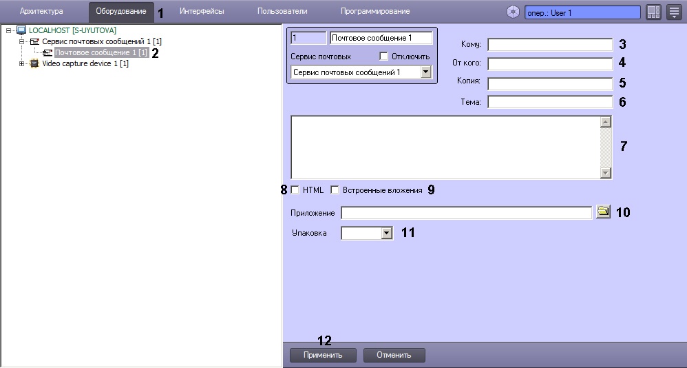Viewport: 687px width, 368px height.
Task: Check the Отключить checkbox
Action: tap(383, 57)
